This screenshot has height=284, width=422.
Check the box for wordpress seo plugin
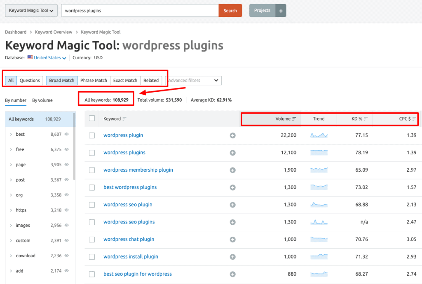[x=92, y=205]
